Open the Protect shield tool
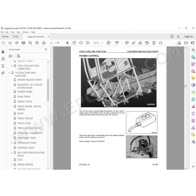 point(193,113)
